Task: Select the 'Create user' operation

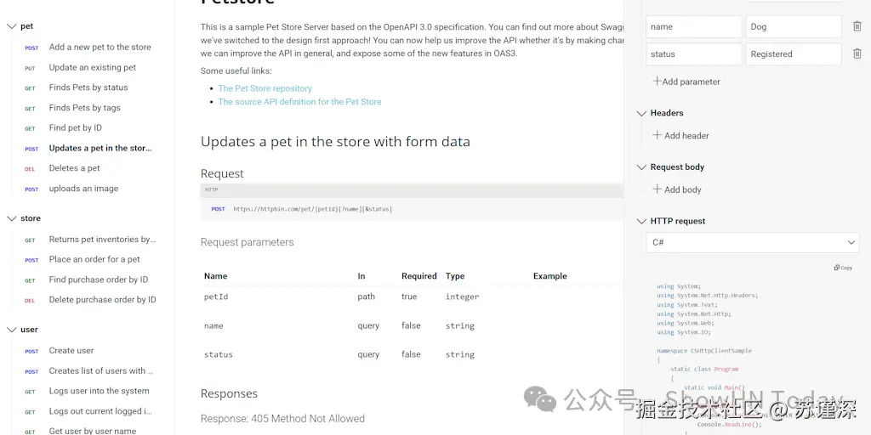Action: pyautogui.click(x=71, y=350)
